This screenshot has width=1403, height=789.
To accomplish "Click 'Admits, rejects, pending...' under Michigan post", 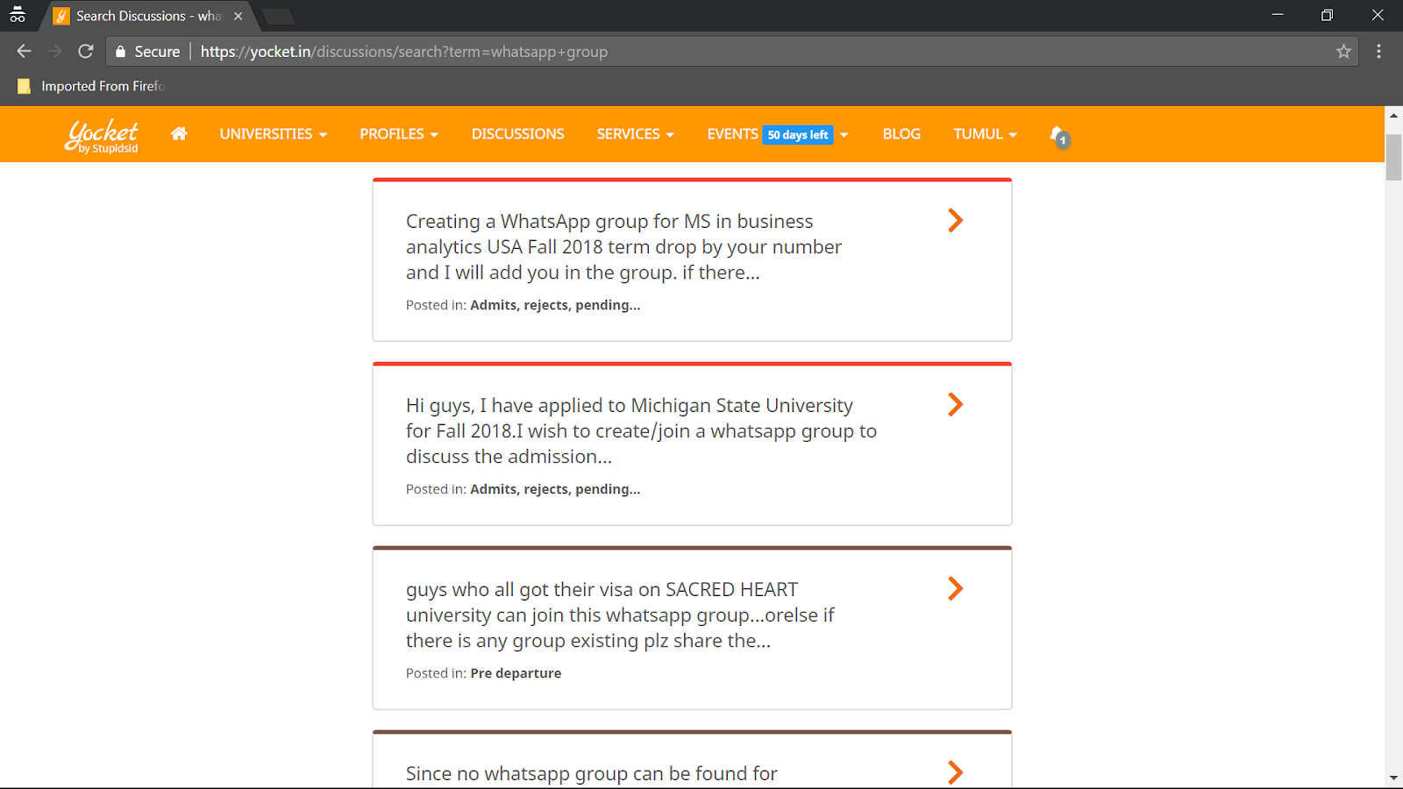I will 555,489.
